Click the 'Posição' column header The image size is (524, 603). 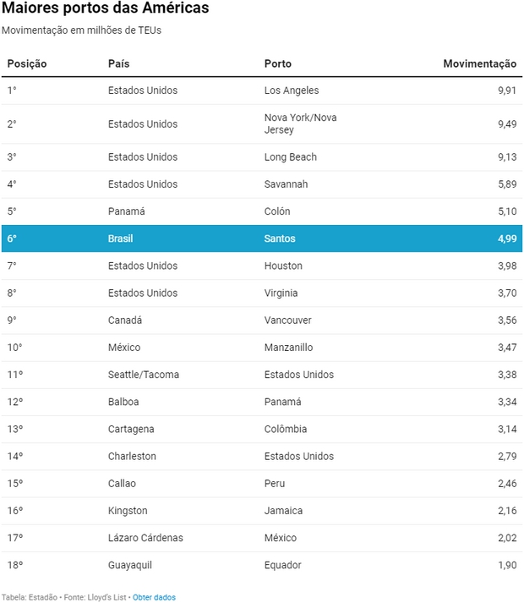coord(27,63)
